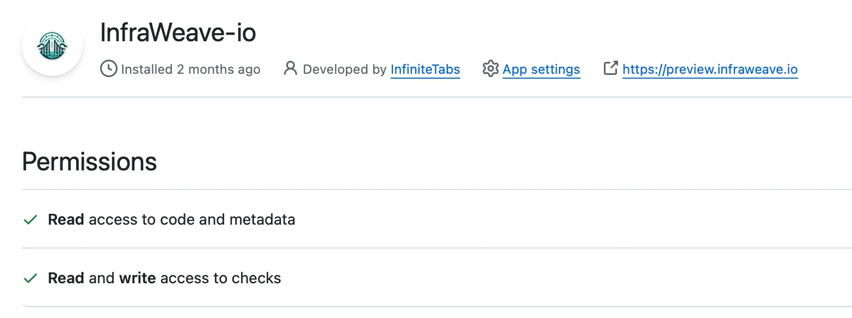
Task: Visit the https://preview.infraweave.io link
Action: coord(709,69)
